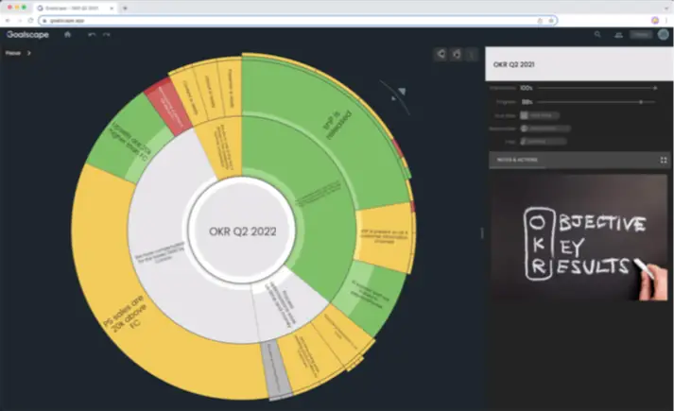Viewport: 674px width, 411px height.
Task: Click the second view icon above the goal wheel
Action: [x=456, y=54]
